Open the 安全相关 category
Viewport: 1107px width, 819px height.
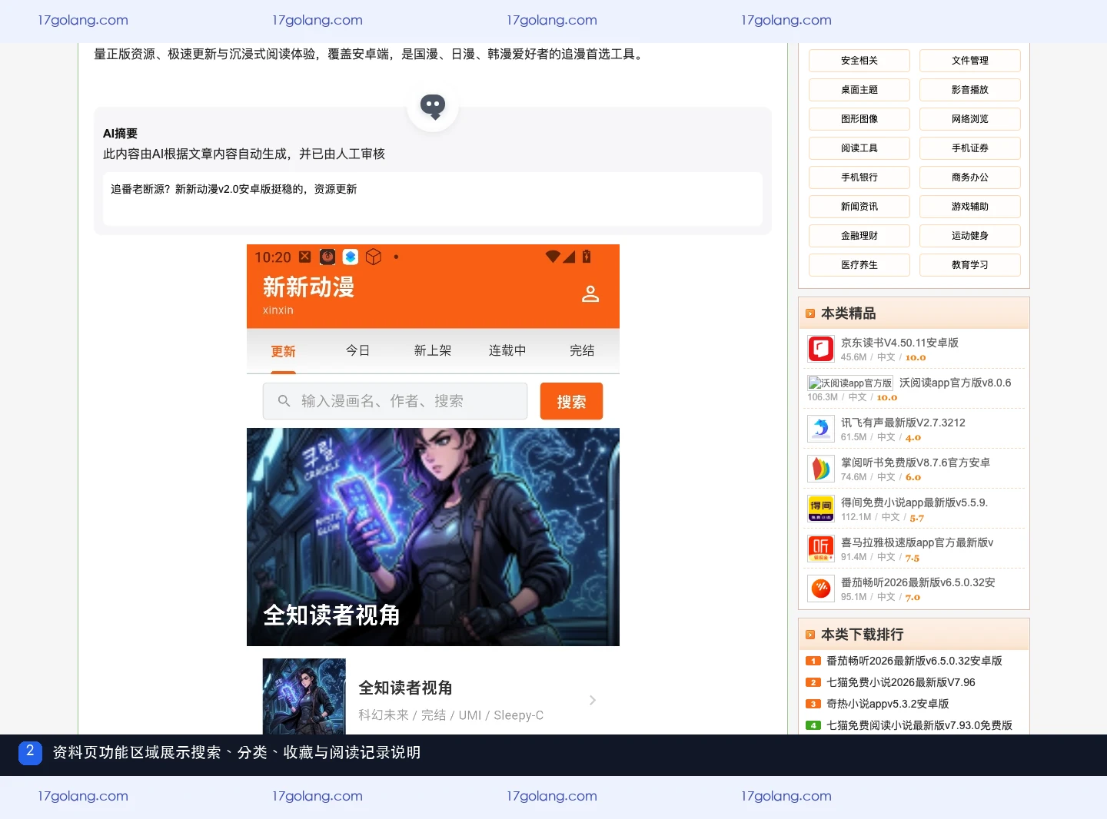click(x=859, y=61)
